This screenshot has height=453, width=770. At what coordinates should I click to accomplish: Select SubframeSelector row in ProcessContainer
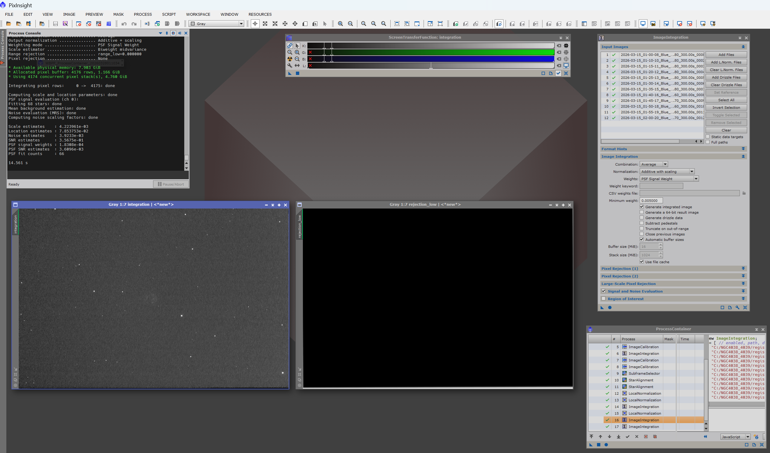click(x=644, y=373)
